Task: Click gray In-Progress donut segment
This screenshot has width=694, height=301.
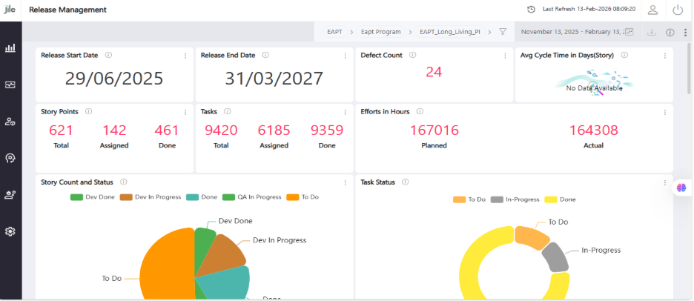Action: (555, 257)
